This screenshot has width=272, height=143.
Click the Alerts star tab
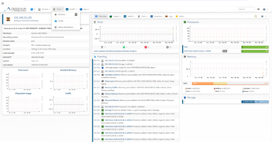[179, 16]
